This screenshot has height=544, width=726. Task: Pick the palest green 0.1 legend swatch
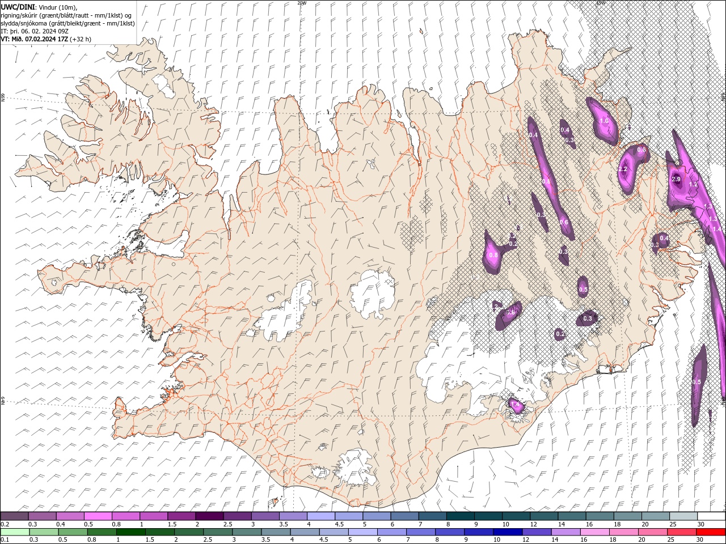click(15, 532)
